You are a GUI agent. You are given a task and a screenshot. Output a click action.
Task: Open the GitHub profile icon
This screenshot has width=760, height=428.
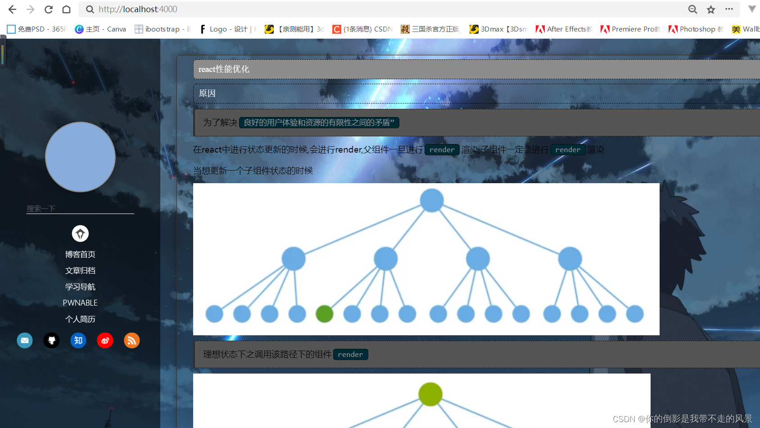point(51,341)
